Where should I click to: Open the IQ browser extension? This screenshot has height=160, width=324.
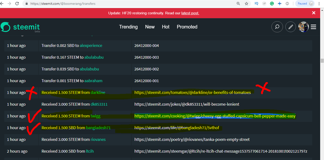(x=256, y=4)
